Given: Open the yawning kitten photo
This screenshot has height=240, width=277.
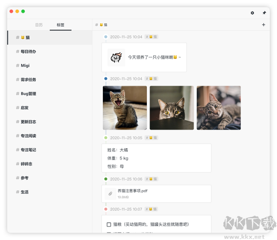Looking at the screenshot, I should pyautogui.click(x=125, y=108).
